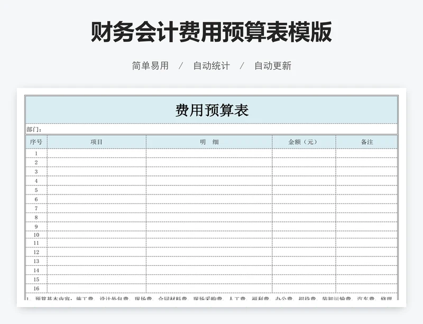
Task: Click the row number 2 cell
Action: pos(36,162)
